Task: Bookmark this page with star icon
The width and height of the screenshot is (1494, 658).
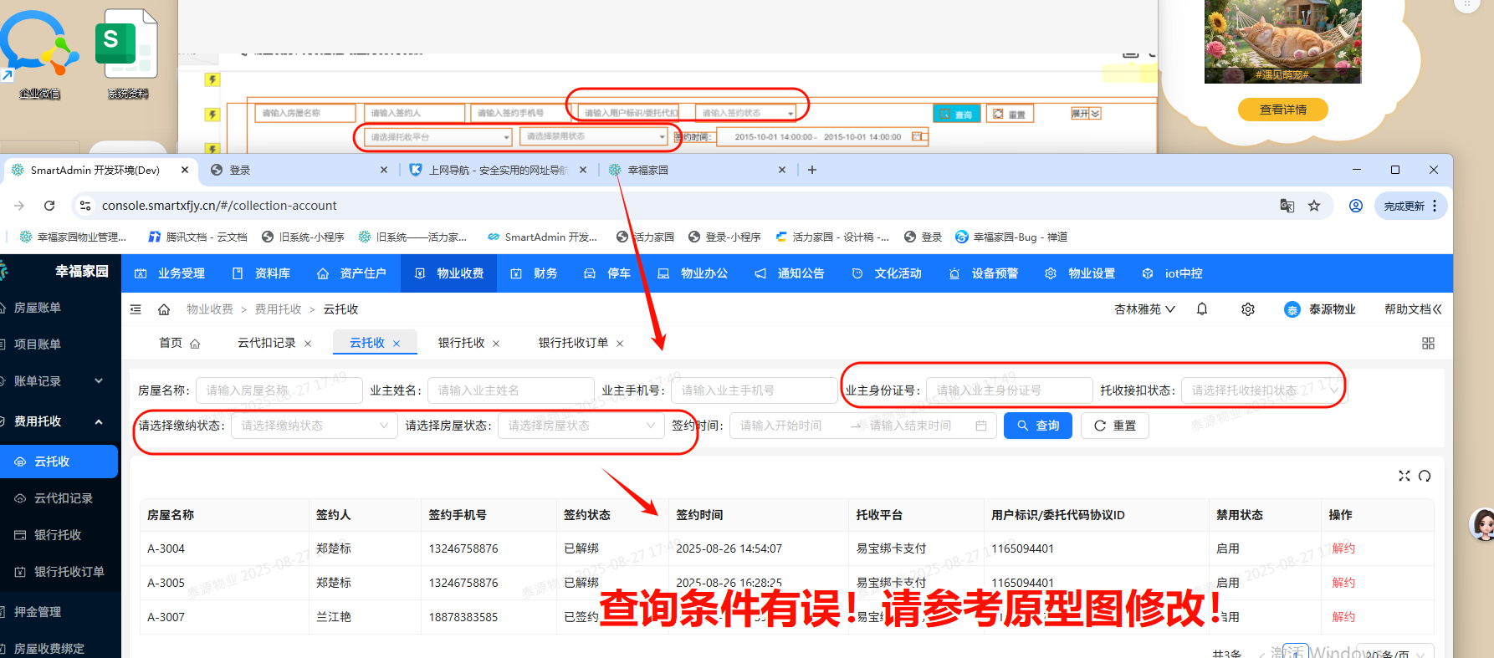Action: click(x=1314, y=206)
